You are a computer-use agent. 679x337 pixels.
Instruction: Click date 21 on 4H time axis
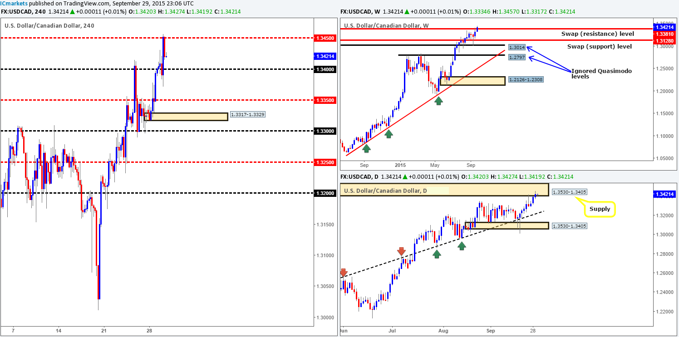103,331
